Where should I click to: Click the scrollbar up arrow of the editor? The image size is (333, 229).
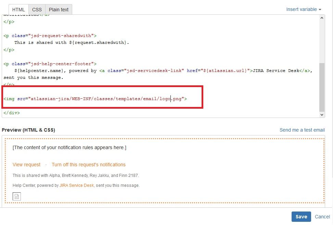322,17
